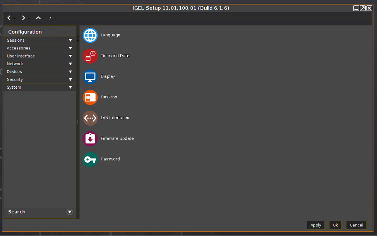Open the Password key icon
378x236 pixels.
tap(90, 159)
